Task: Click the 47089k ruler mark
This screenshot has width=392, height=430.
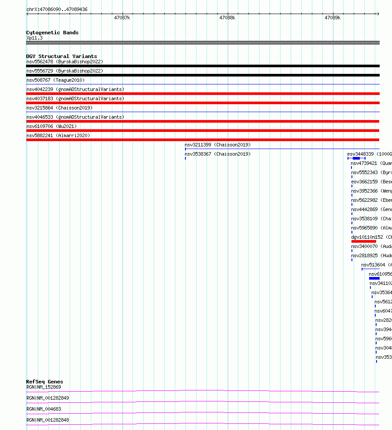Action: (x=333, y=18)
